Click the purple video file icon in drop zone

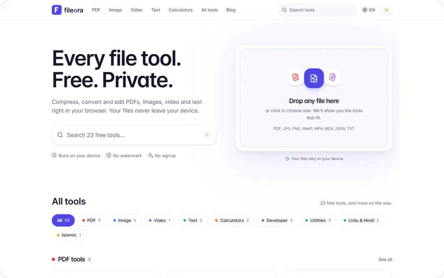[x=332, y=77]
